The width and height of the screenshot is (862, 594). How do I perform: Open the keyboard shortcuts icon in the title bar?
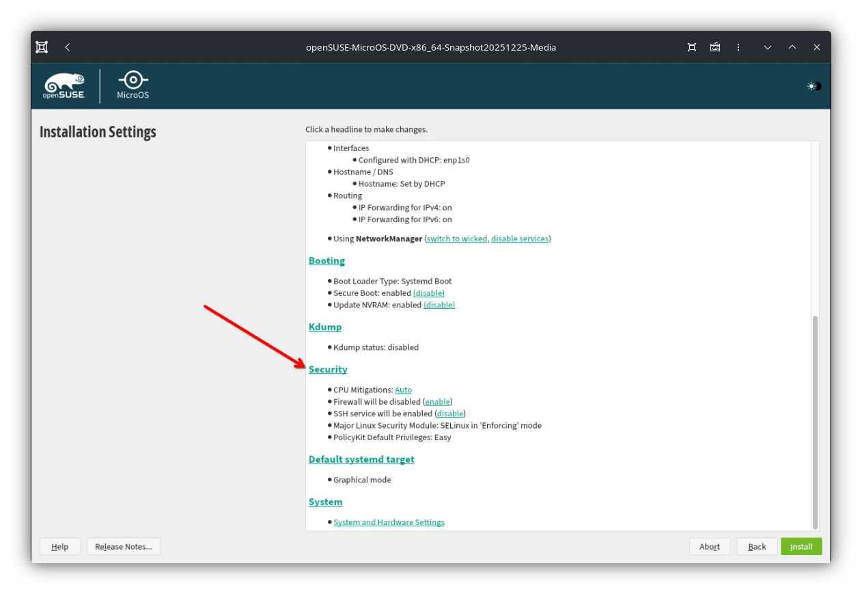714,47
